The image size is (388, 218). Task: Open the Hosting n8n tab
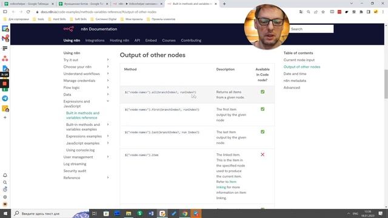coord(119,41)
